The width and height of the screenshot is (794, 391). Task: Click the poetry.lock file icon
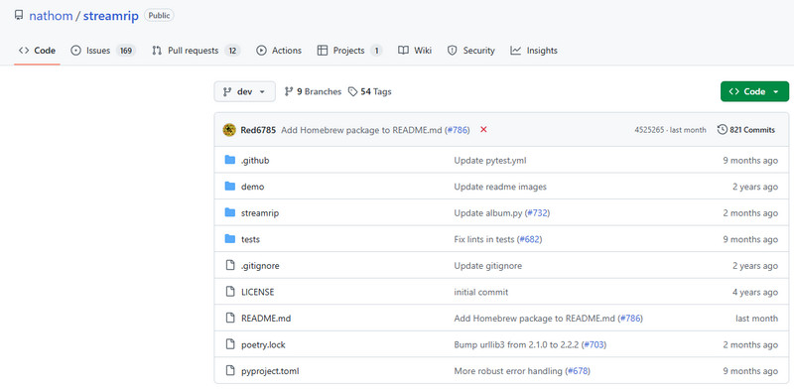point(230,344)
